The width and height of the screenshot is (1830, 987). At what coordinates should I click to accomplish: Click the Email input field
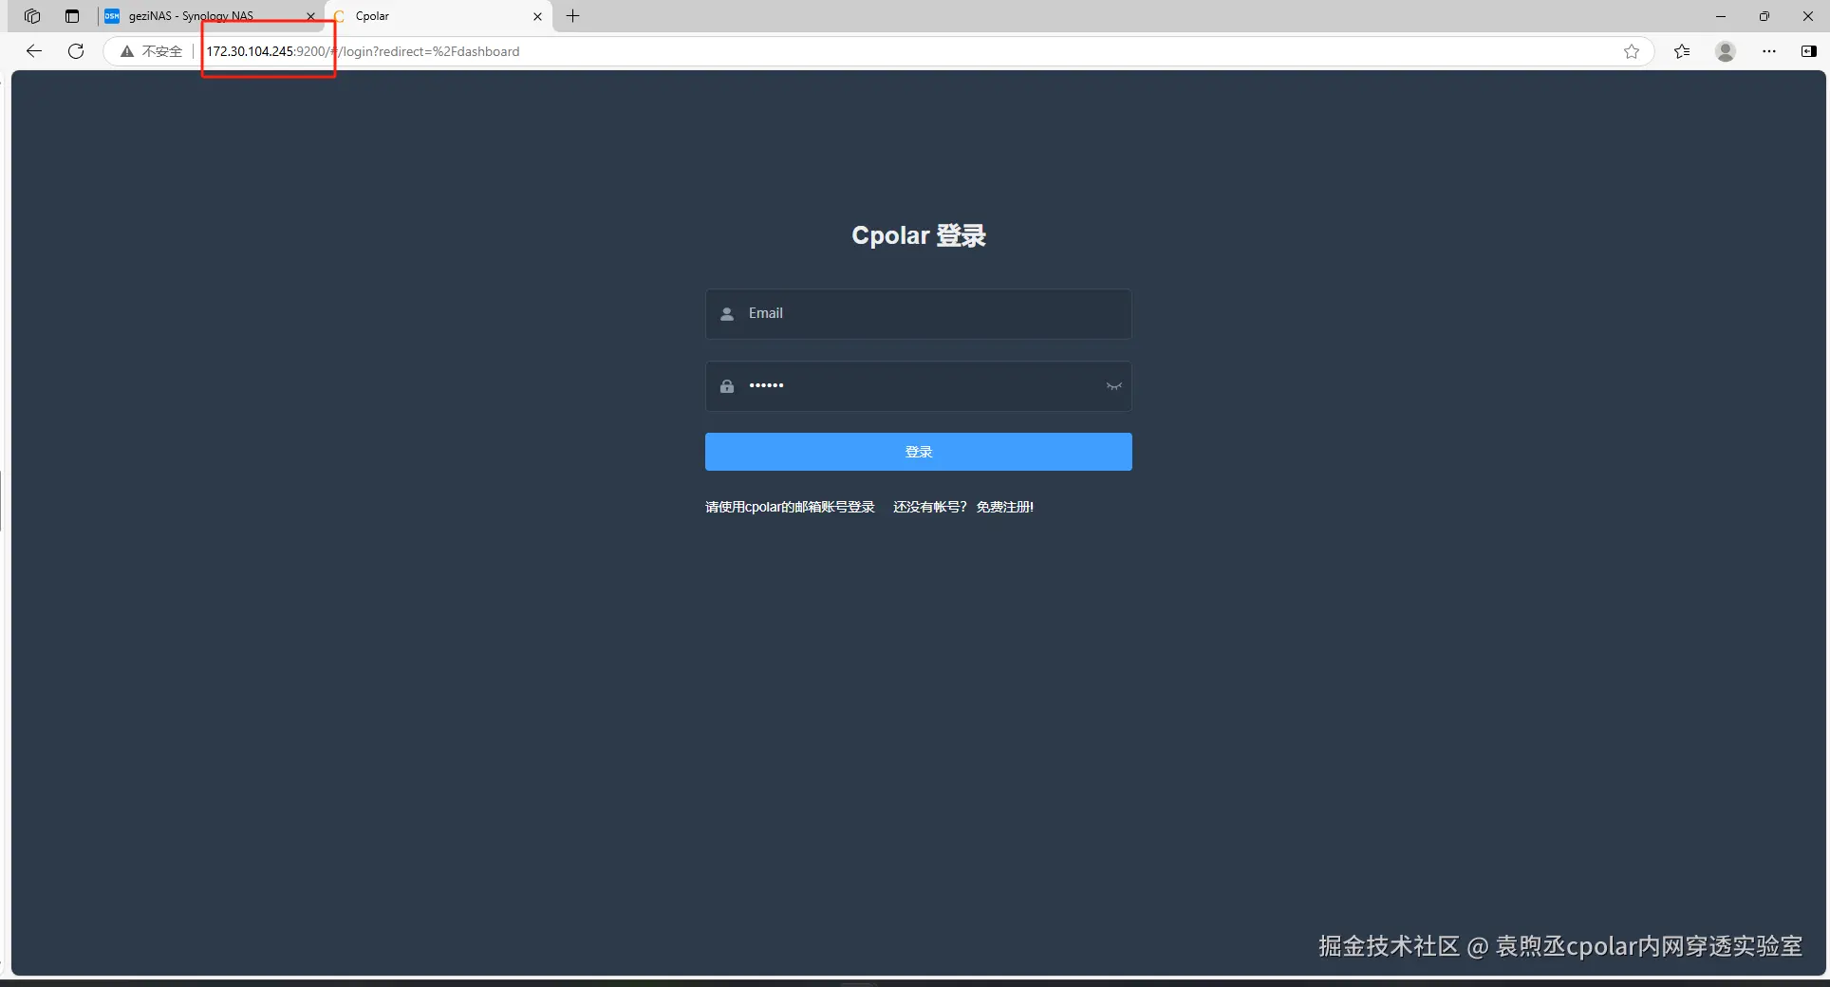[x=918, y=313]
